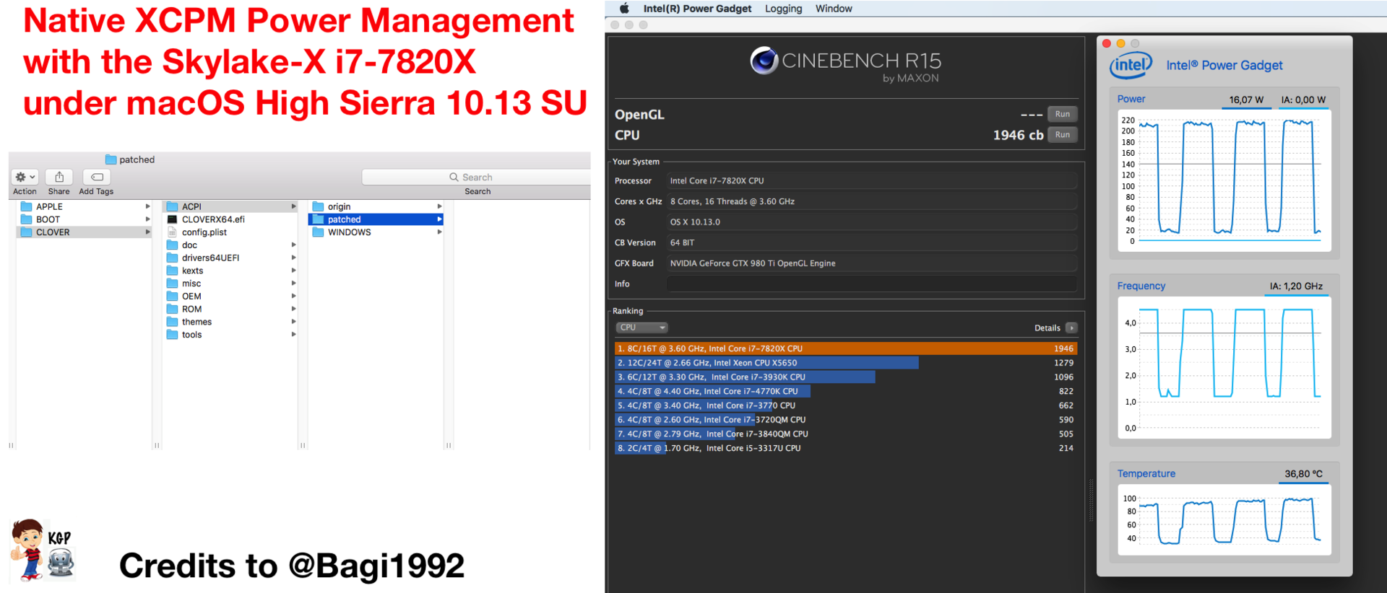Click the Finder Share icon
This screenshot has height=593, width=1387.
pyautogui.click(x=59, y=177)
